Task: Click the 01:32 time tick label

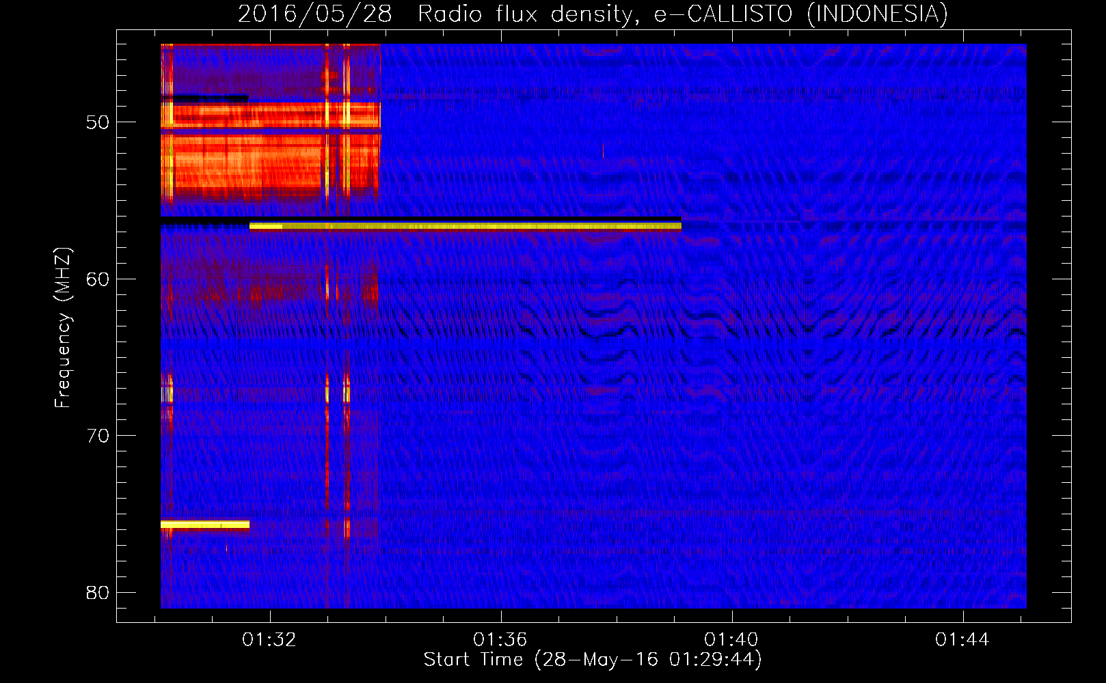Action: 269,640
